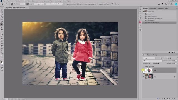Select the active Remove healing tool in toolbar
This screenshot has height=100, width=178.
click(x=2, y=24)
